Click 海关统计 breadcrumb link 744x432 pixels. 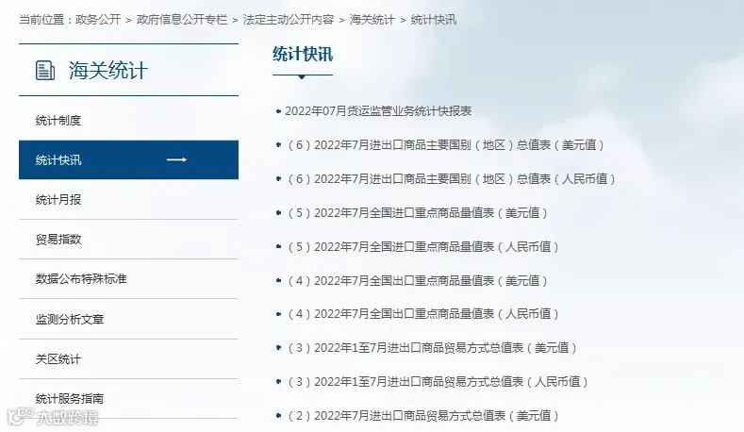(x=372, y=20)
